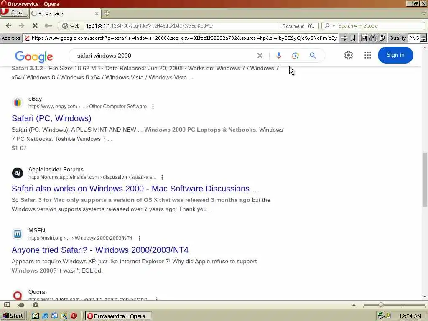
Task: Click the eBay favicon
Action: pos(18,102)
